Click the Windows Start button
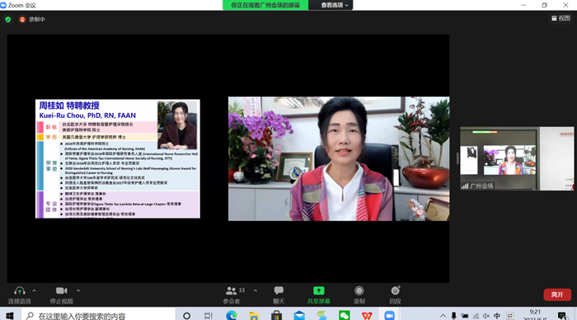The image size is (577, 320). click(x=10, y=316)
